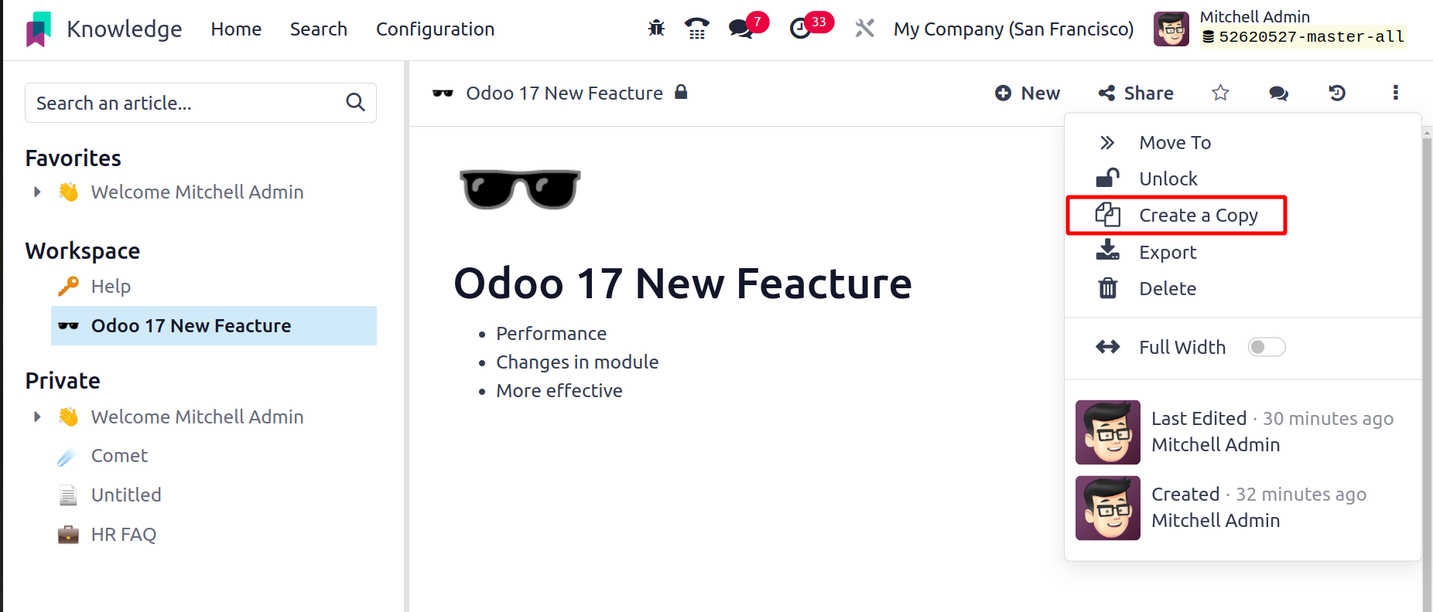
Task: Click the Share button
Action: pos(1136,93)
